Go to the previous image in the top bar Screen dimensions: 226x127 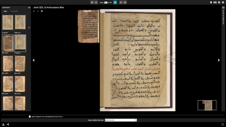coord(96,2)
